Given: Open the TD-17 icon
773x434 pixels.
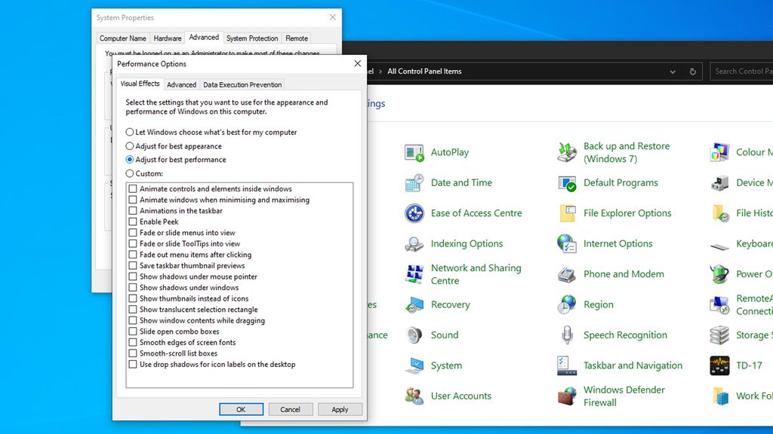Looking at the screenshot, I should [x=719, y=366].
